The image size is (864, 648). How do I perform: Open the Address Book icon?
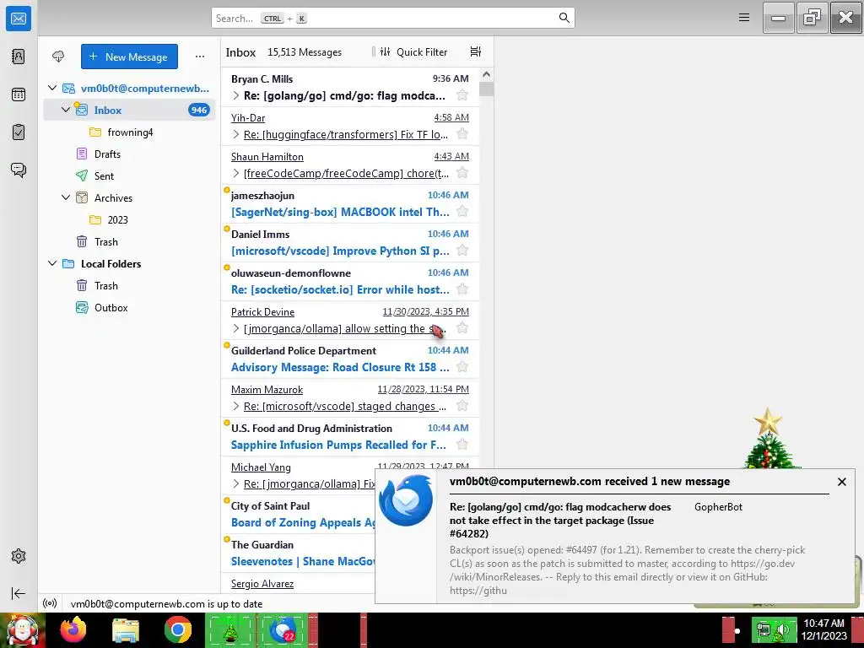[x=19, y=57]
